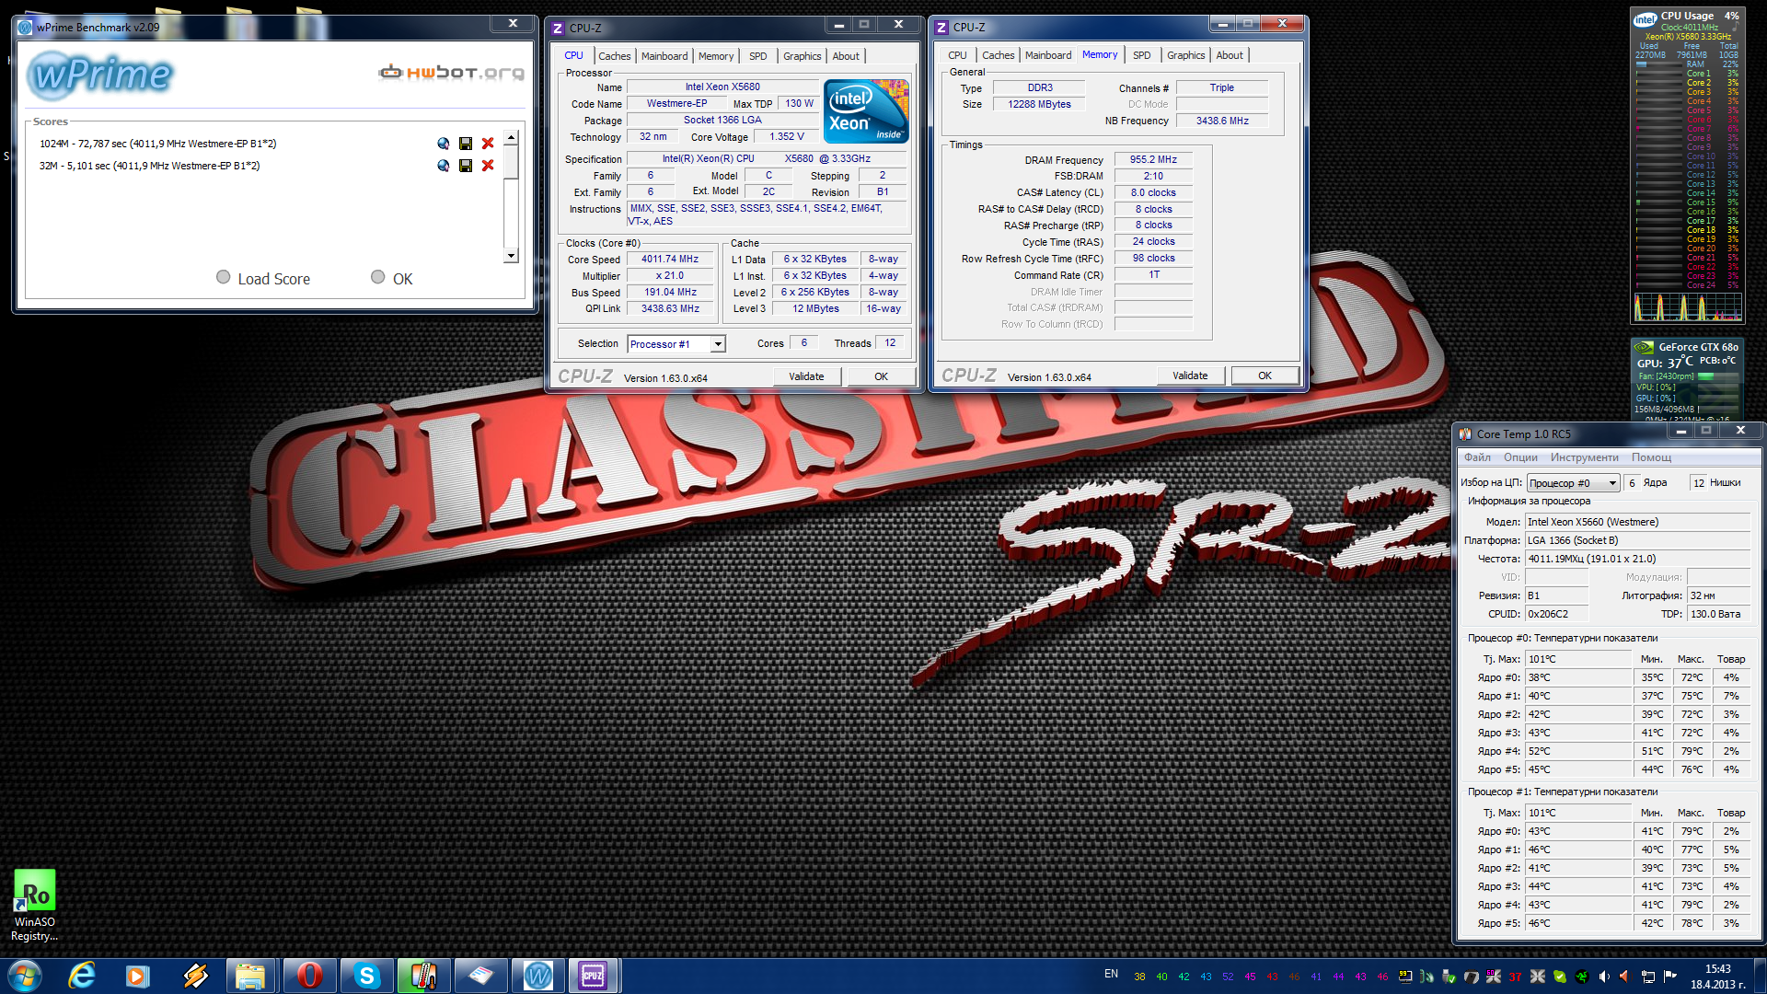Click the GeForce GTX 680 gadget
The image size is (1767, 994).
(1687, 380)
